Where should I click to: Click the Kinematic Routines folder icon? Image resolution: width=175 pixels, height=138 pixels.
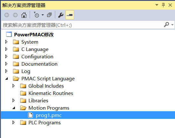point(23,93)
